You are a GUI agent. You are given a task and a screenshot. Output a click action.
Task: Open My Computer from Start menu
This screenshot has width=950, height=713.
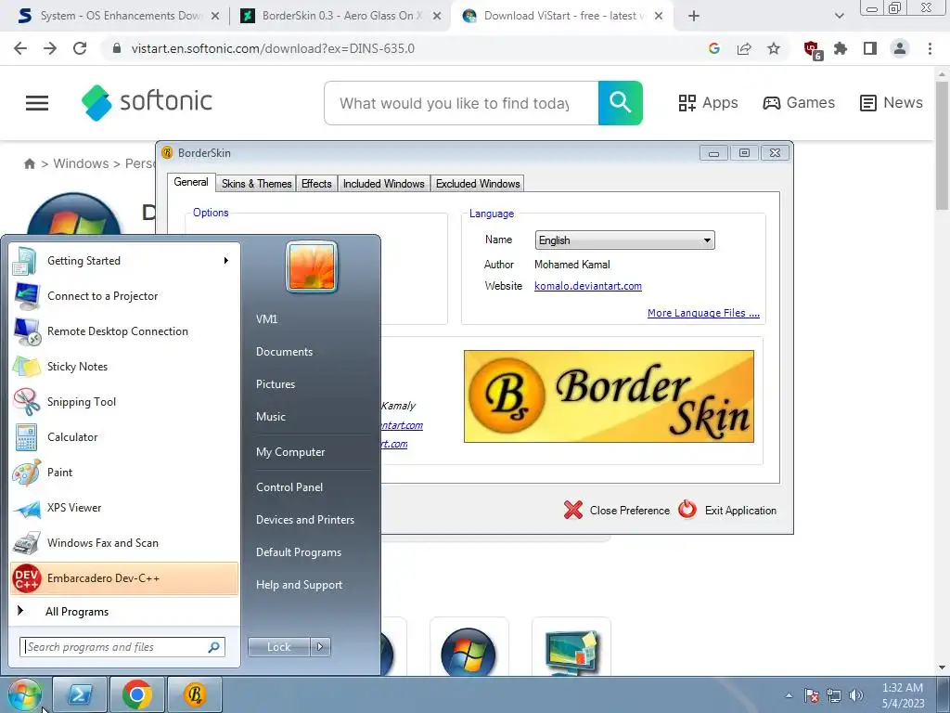click(x=290, y=452)
